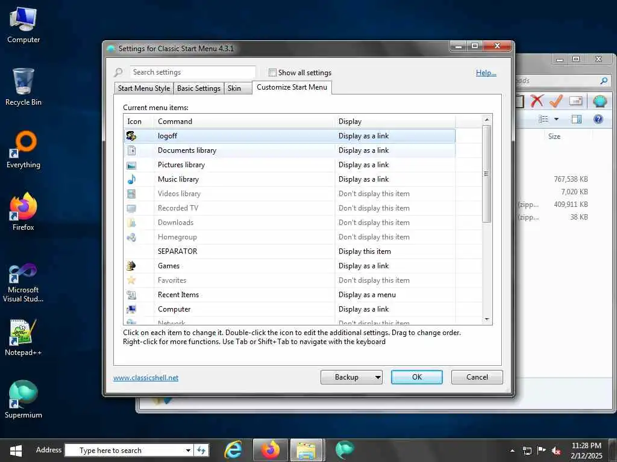
Task: Open Supermium desktop shortcut
Action: (x=23, y=399)
